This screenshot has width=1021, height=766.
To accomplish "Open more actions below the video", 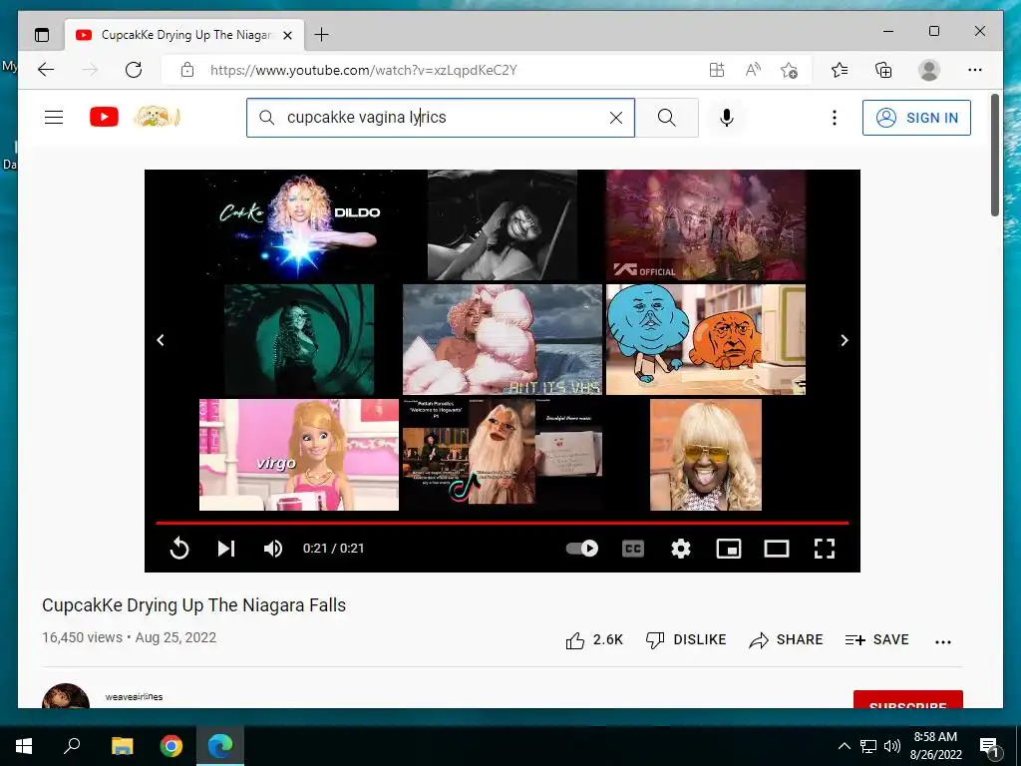I will pos(943,641).
